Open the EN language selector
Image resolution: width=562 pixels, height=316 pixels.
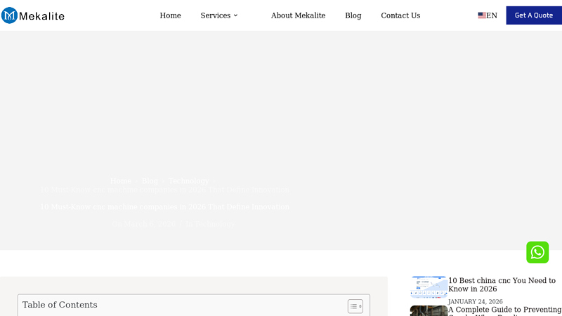pyautogui.click(x=492, y=15)
